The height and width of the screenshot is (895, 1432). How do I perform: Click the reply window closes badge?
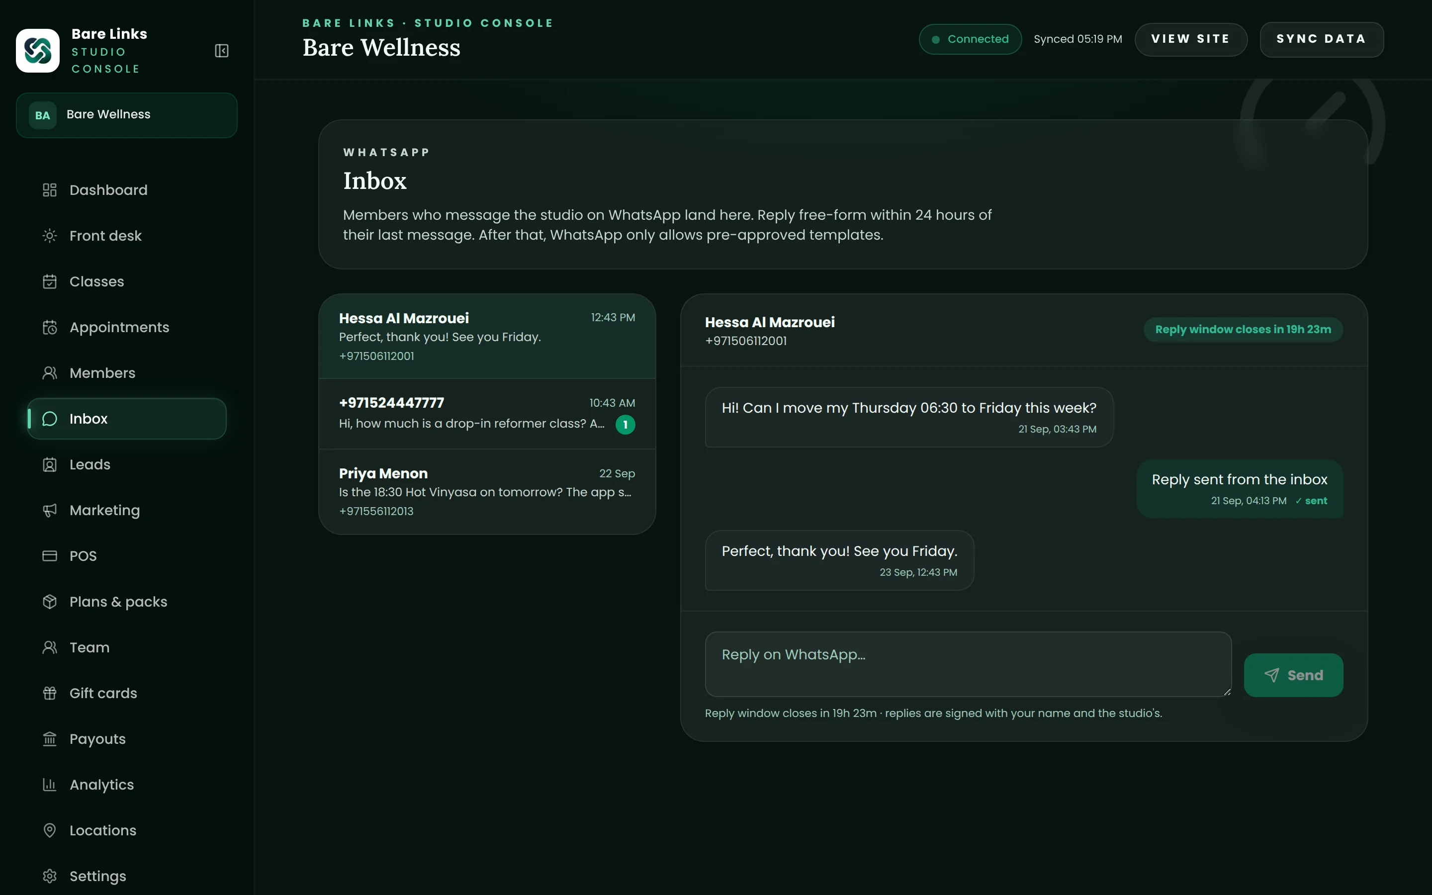[1243, 330]
